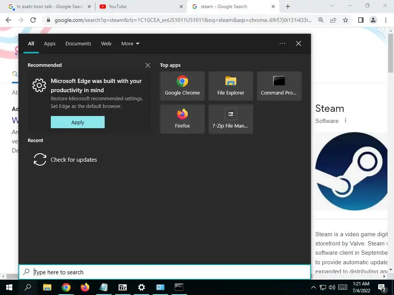Switch to the Web search tab

click(106, 44)
